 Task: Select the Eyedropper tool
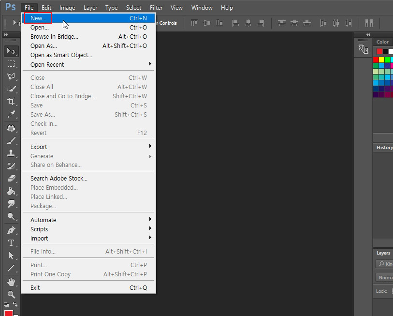coord(11,114)
